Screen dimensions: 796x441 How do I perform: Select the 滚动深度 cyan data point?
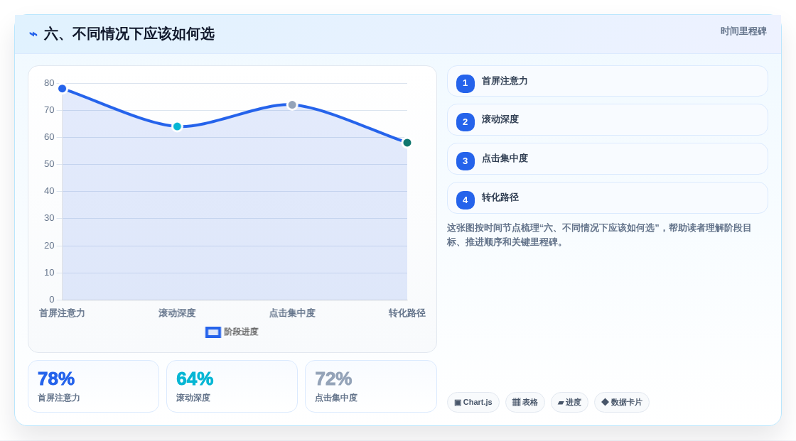coord(177,126)
